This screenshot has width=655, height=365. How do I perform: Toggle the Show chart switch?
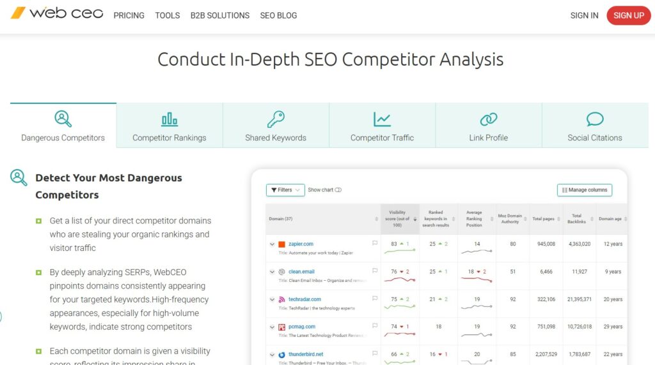click(338, 190)
